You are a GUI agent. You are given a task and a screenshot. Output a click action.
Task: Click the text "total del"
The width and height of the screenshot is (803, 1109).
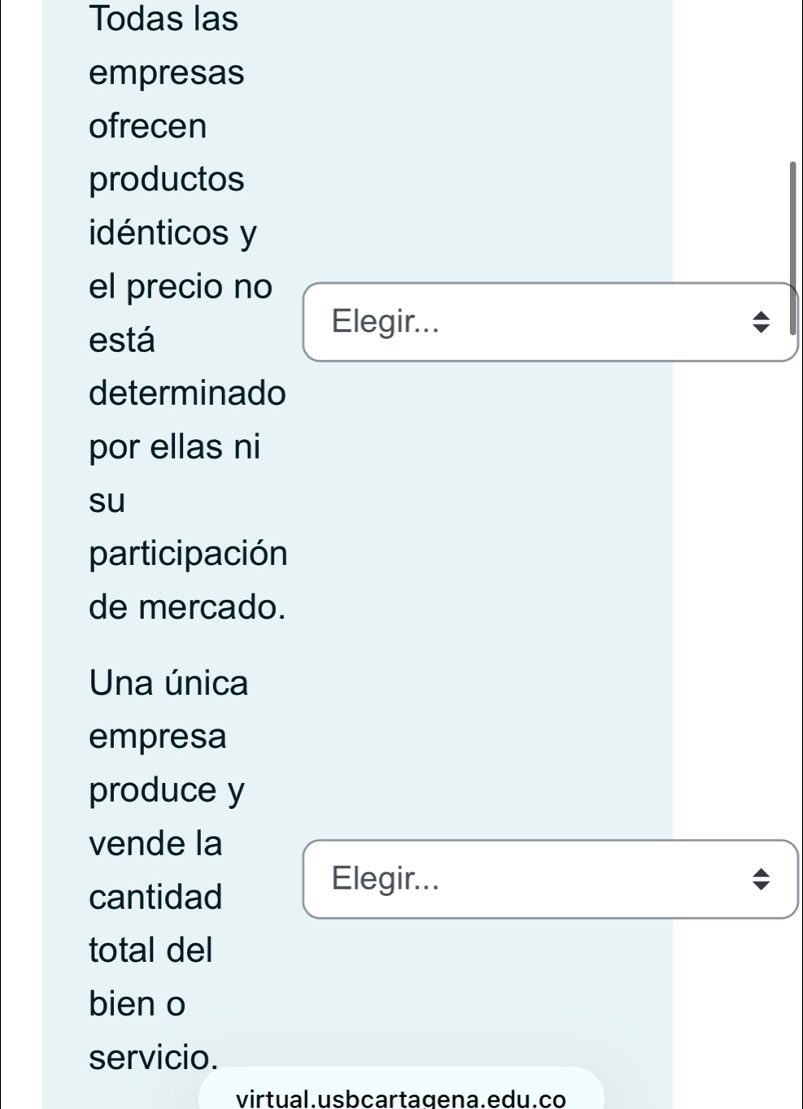tap(151, 950)
